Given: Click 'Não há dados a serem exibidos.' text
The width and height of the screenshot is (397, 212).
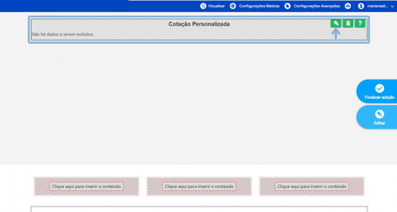Looking at the screenshot, I should 63,34.
